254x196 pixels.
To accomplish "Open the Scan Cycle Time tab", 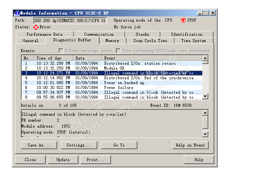I will point(150,41).
